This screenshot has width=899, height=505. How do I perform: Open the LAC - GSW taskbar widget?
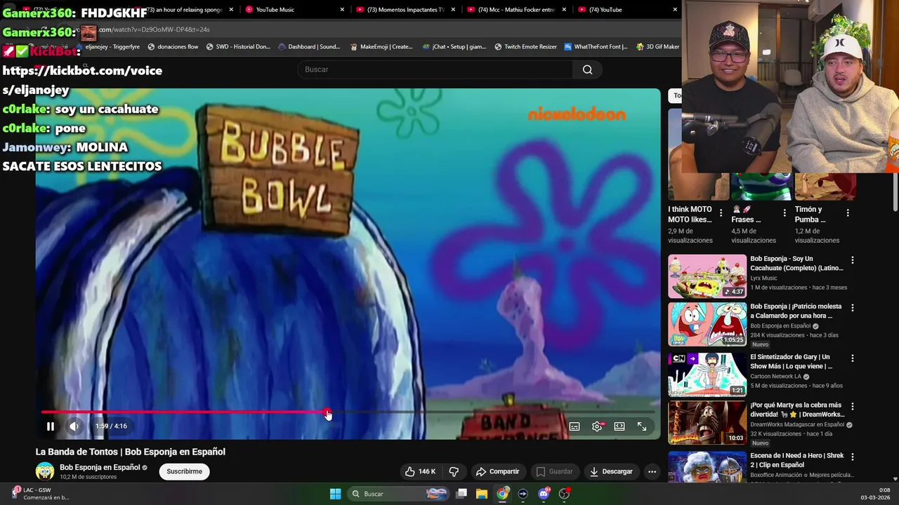39,494
